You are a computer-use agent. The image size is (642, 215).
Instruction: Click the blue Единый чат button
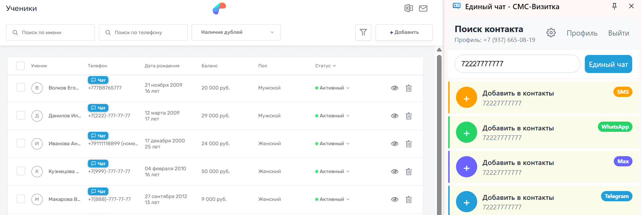[608, 64]
